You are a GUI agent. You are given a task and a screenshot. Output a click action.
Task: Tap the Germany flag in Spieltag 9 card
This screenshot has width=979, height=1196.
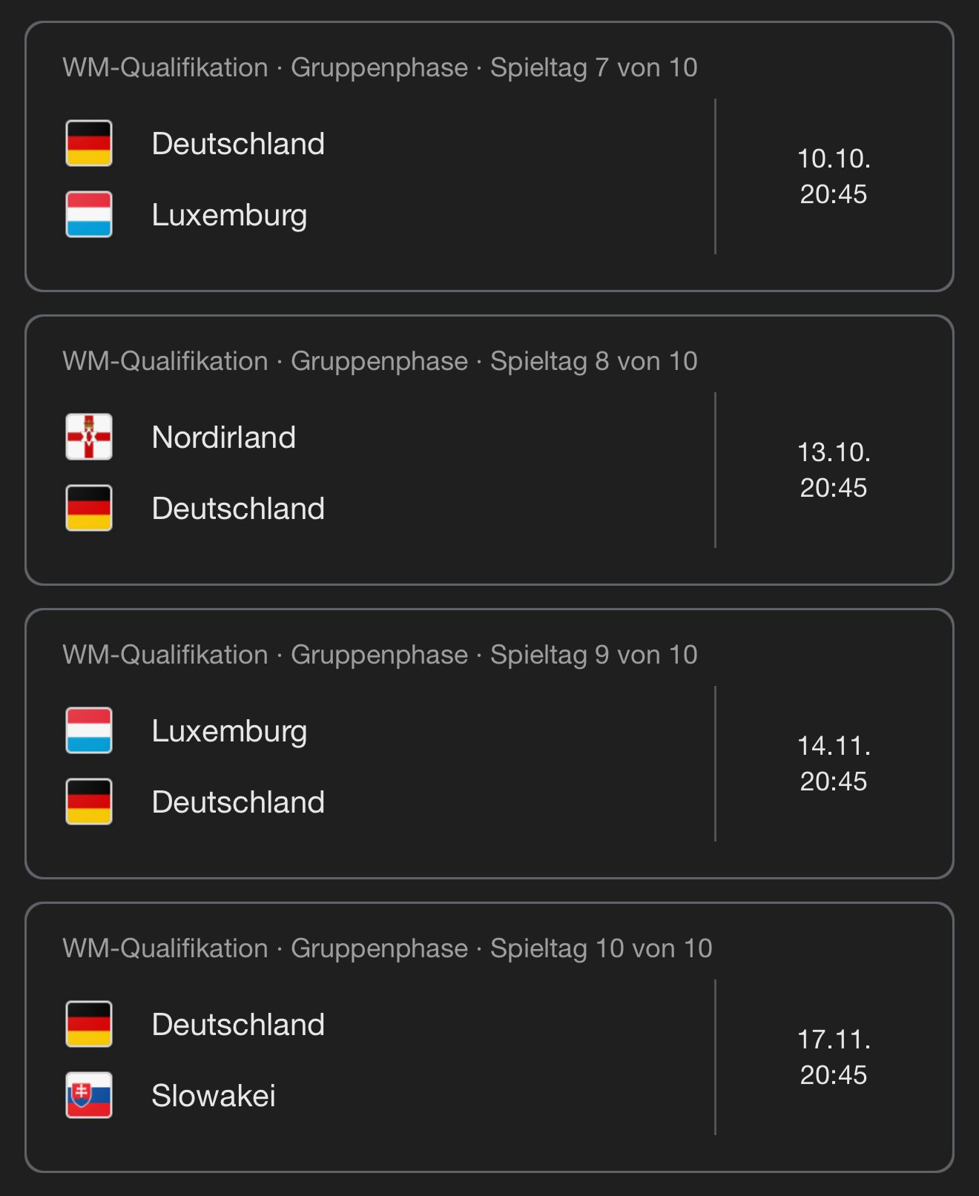89,802
